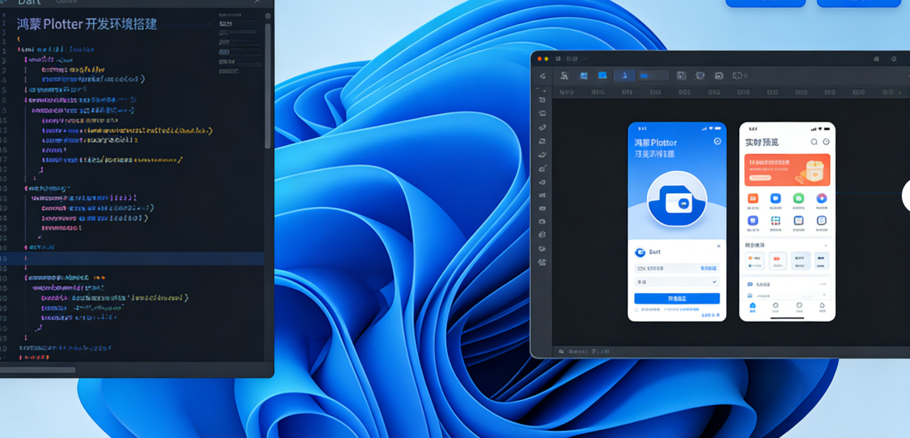Select the blue home tab in phone bottom bar

click(x=752, y=307)
